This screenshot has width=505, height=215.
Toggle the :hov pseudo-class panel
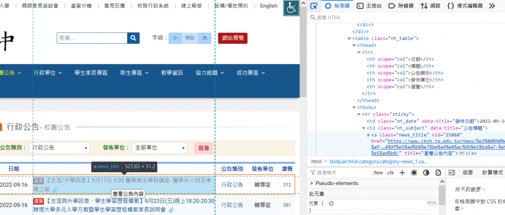[378, 173]
